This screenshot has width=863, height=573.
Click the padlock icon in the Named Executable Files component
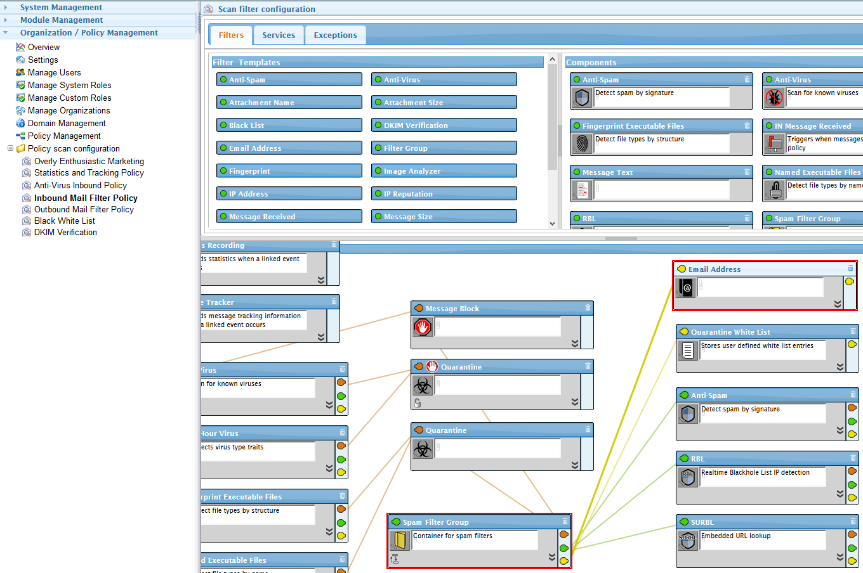pyautogui.click(x=774, y=190)
